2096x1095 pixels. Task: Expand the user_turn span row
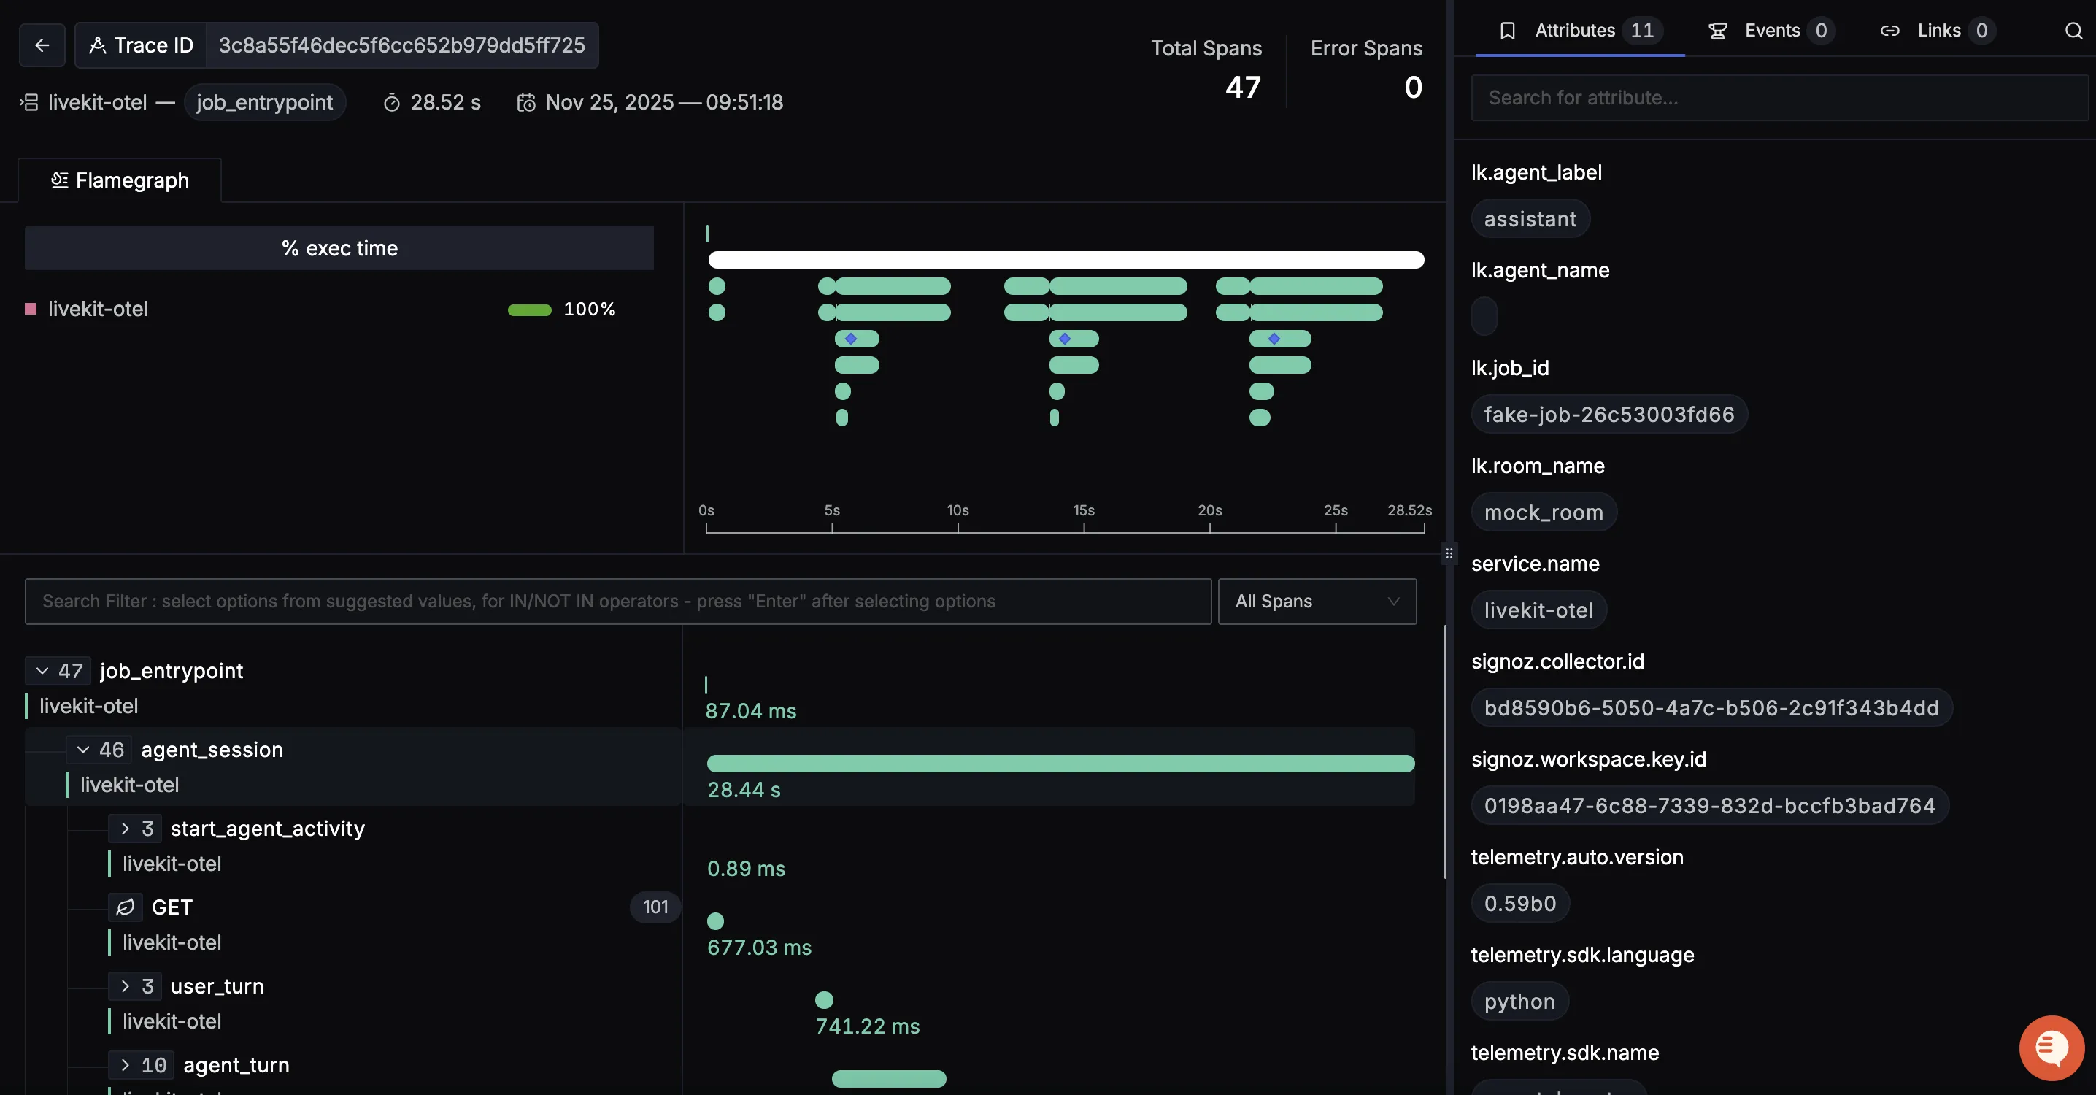point(126,986)
